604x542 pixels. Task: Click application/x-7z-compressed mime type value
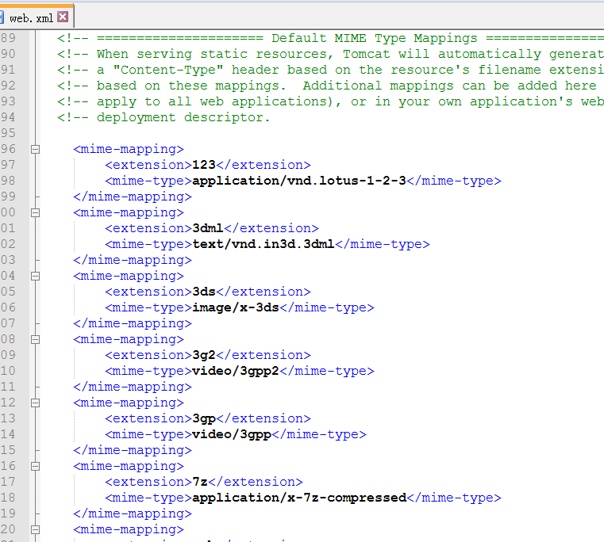pos(299,498)
